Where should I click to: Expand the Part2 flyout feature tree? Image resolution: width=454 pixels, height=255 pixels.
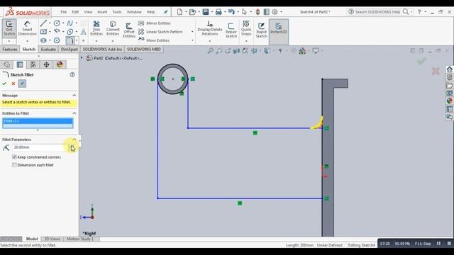[82, 58]
